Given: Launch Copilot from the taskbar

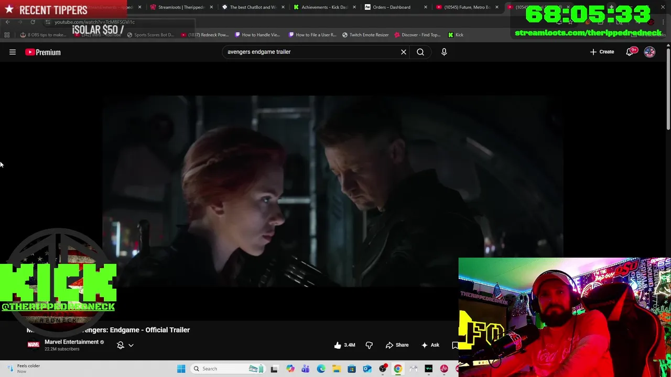Looking at the screenshot, I should (290, 369).
